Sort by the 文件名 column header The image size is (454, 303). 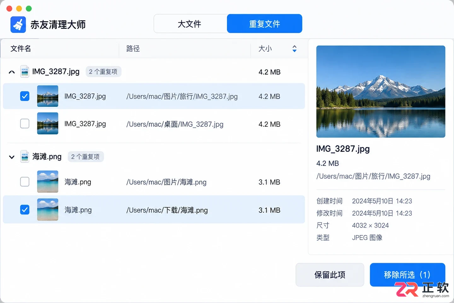coord(21,49)
